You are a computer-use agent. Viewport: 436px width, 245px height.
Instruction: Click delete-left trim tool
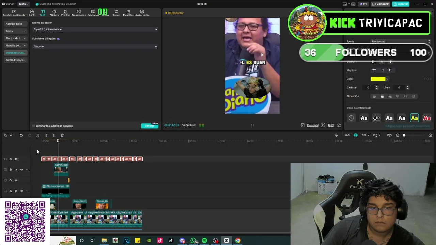[46, 135]
